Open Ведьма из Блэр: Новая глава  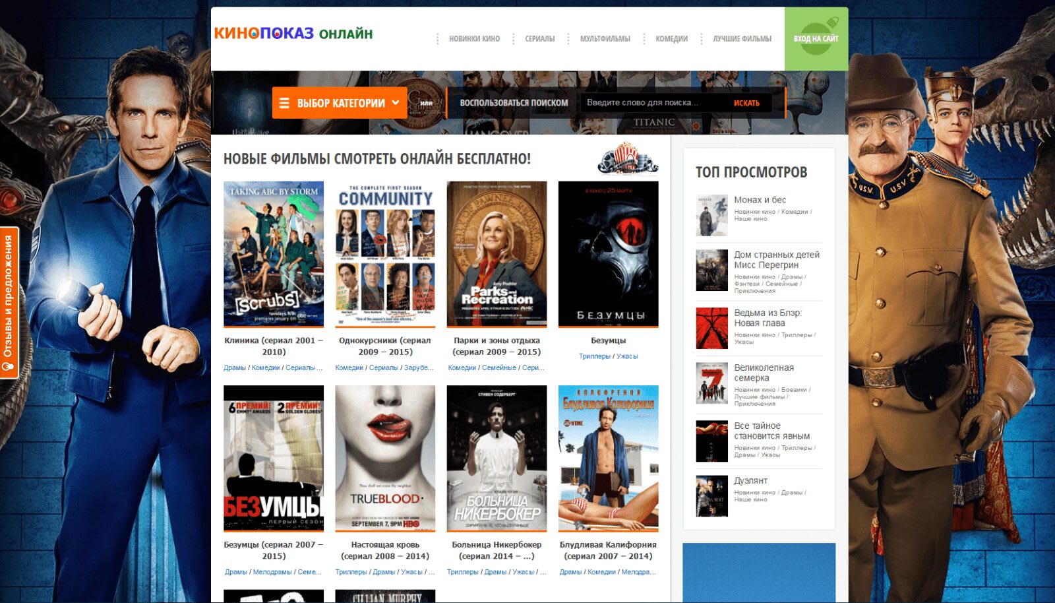coord(768,317)
